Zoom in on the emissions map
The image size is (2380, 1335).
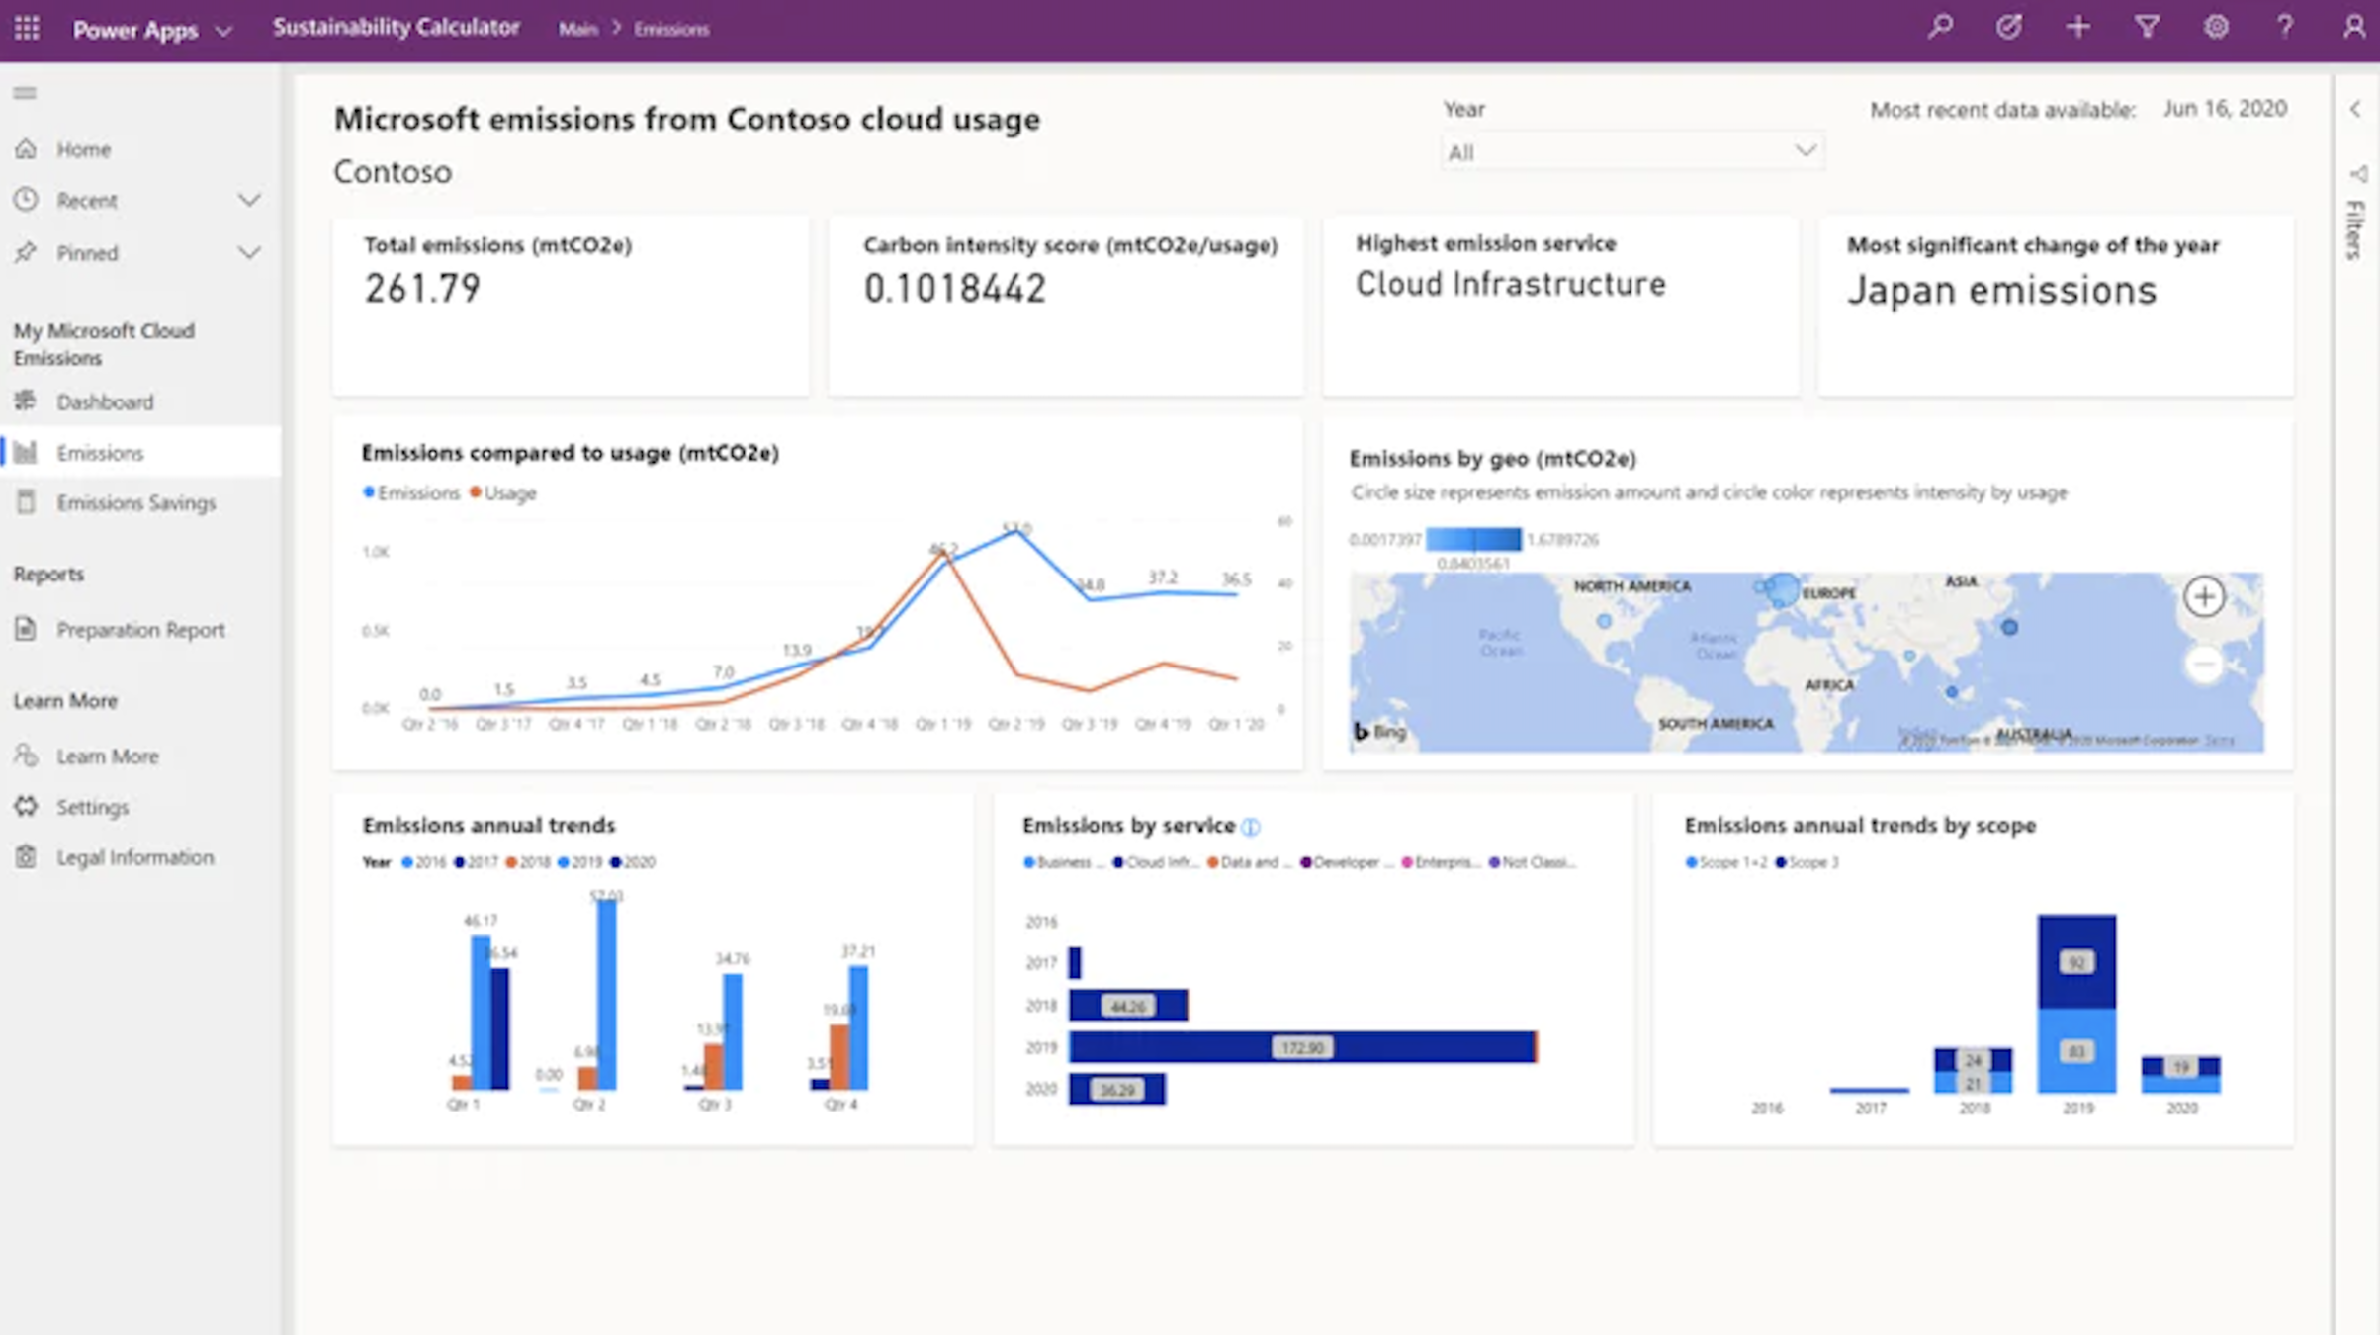pyautogui.click(x=2204, y=596)
